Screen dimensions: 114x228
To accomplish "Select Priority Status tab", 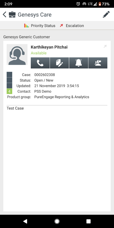I will pyautogui.click(x=40, y=26).
